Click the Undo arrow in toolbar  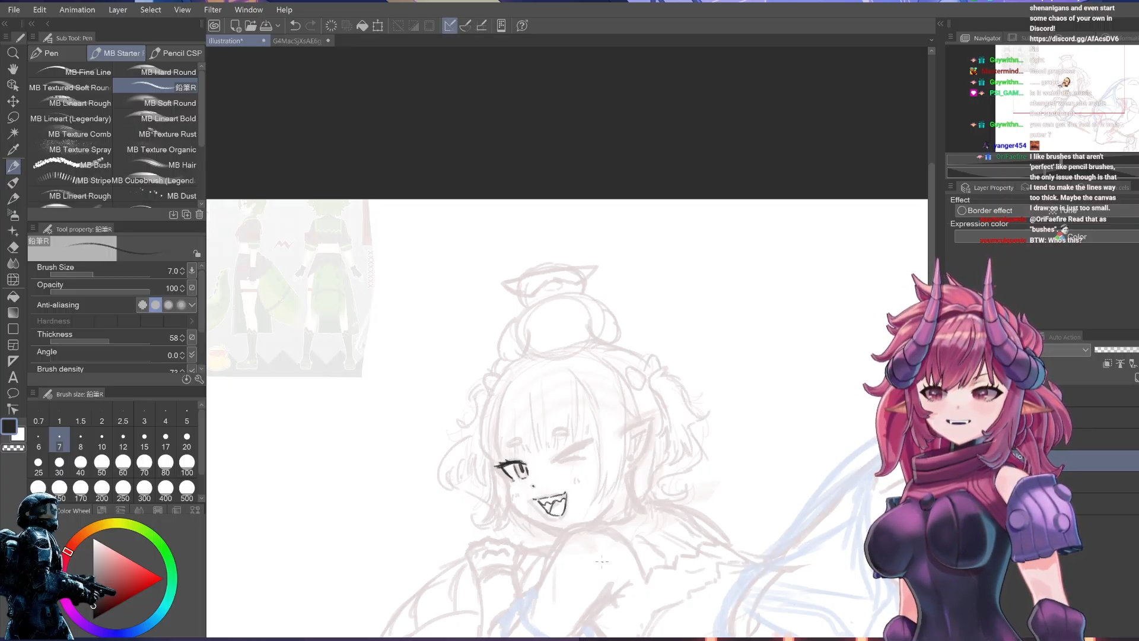(x=295, y=26)
